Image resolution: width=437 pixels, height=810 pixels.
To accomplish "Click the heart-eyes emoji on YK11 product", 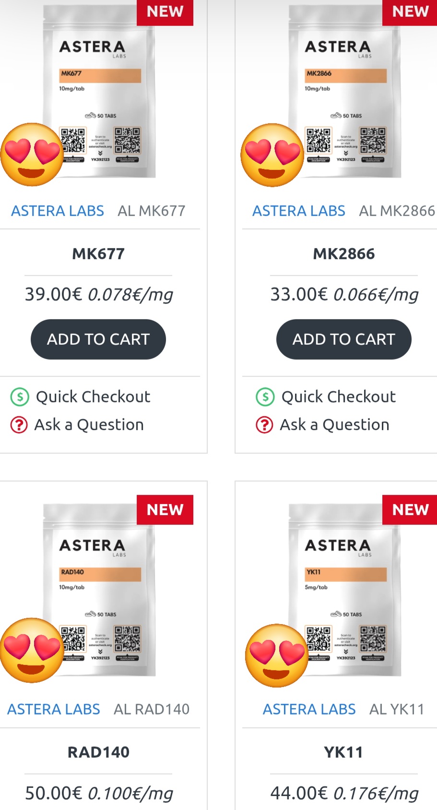I will [x=277, y=655].
